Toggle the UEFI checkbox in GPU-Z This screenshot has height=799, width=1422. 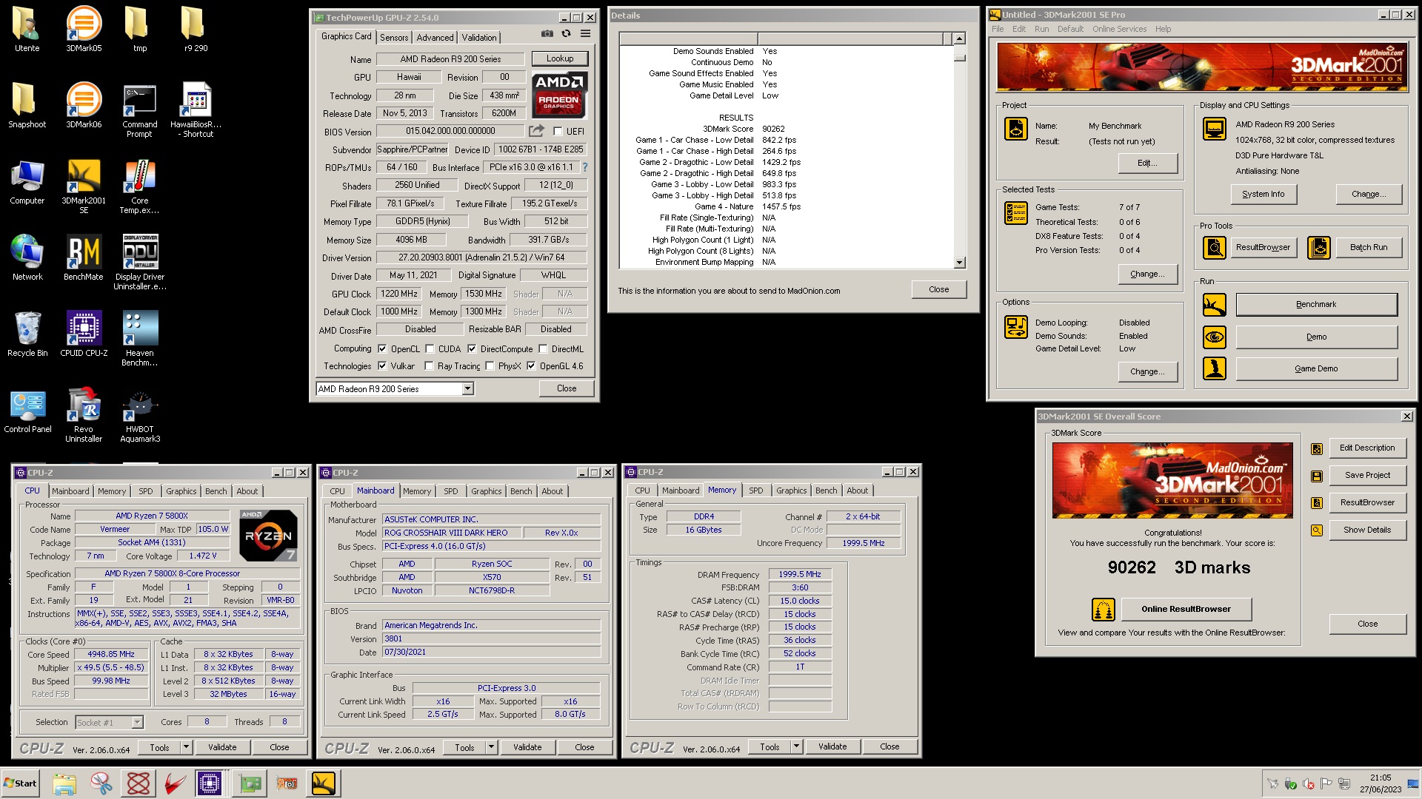[558, 132]
